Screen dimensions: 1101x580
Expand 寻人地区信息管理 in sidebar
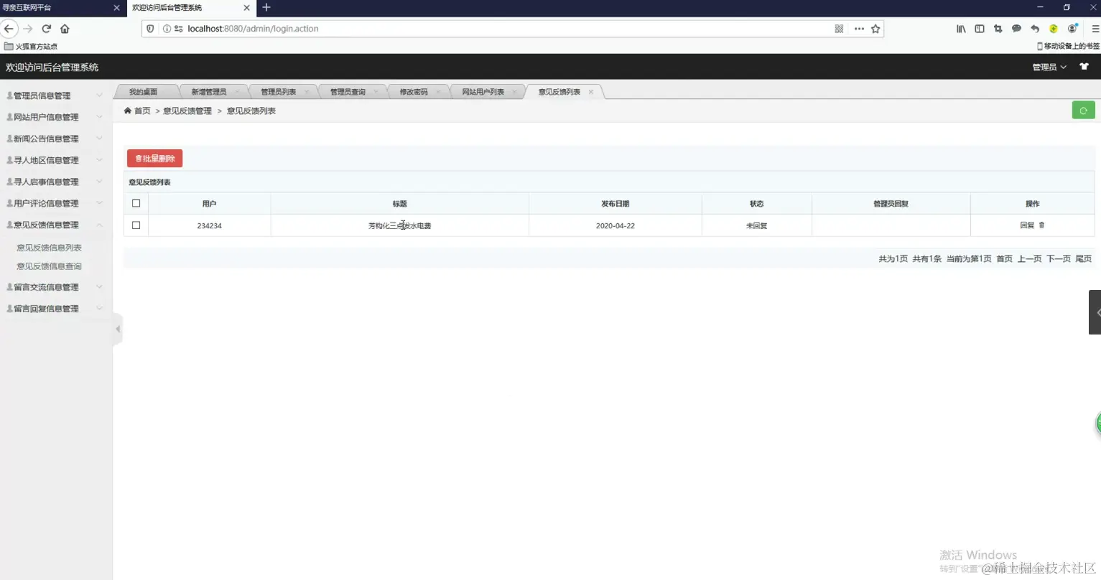[55, 160]
